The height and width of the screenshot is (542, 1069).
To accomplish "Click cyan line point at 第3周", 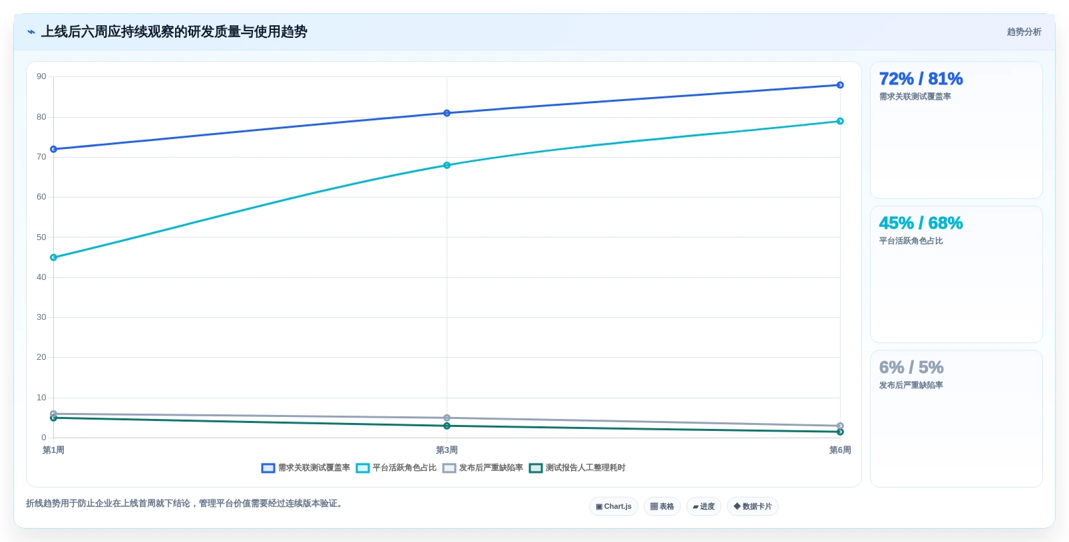I will click(447, 165).
